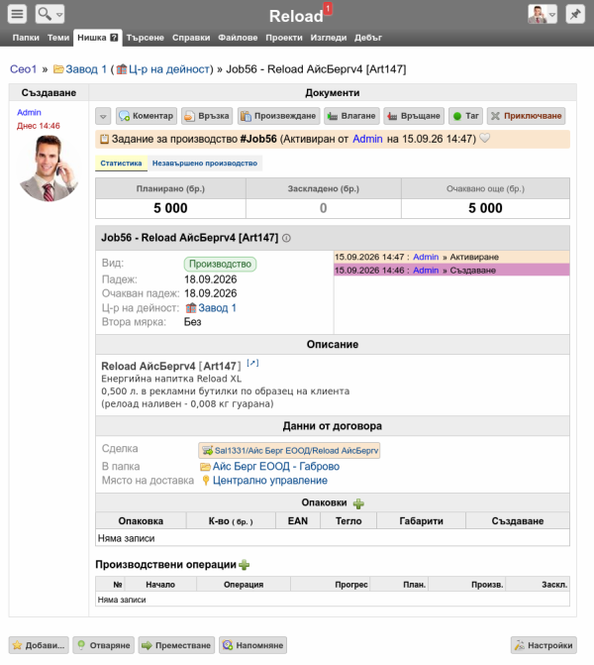Click the info icon next to Job56 title
Image resolution: width=594 pixels, height=665 pixels.
tap(286, 238)
